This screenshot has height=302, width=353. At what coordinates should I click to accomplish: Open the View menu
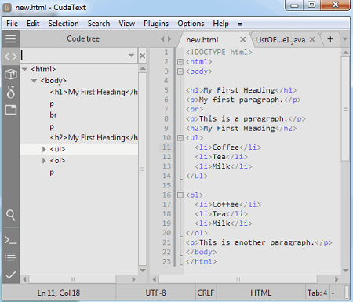[x=127, y=24]
